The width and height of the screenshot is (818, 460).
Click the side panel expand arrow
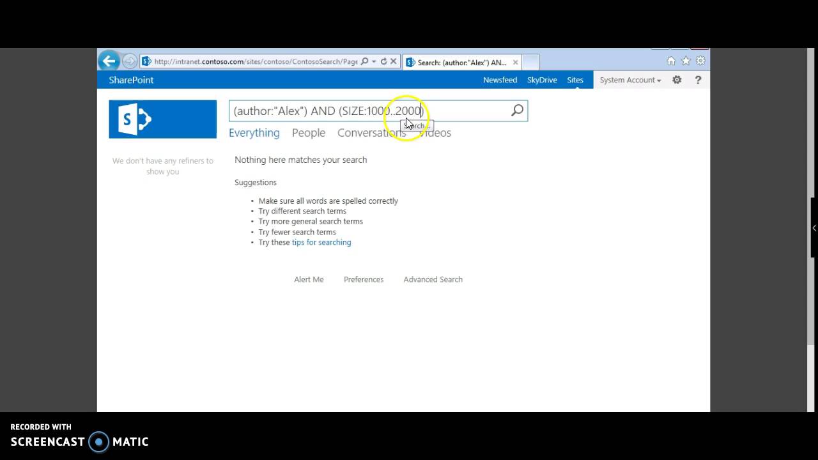pos(814,227)
